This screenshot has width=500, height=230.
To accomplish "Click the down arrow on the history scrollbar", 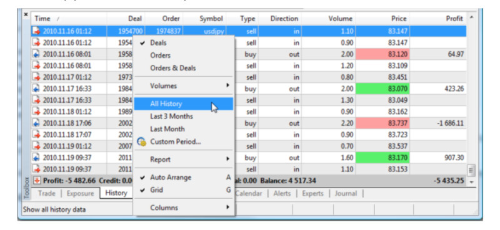I will pyautogui.click(x=471, y=181).
